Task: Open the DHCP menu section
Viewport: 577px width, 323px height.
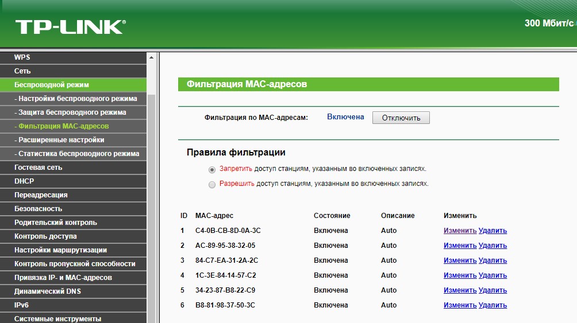Action: [73, 181]
